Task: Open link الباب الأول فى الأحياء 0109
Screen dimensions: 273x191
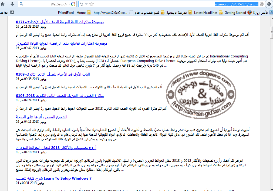Action: pyautogui.click(x=53, y=74)
